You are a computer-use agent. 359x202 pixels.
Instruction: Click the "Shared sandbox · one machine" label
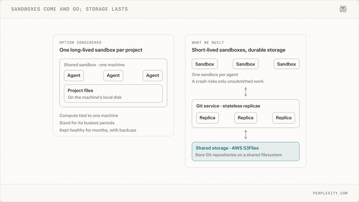click(94, 65)
